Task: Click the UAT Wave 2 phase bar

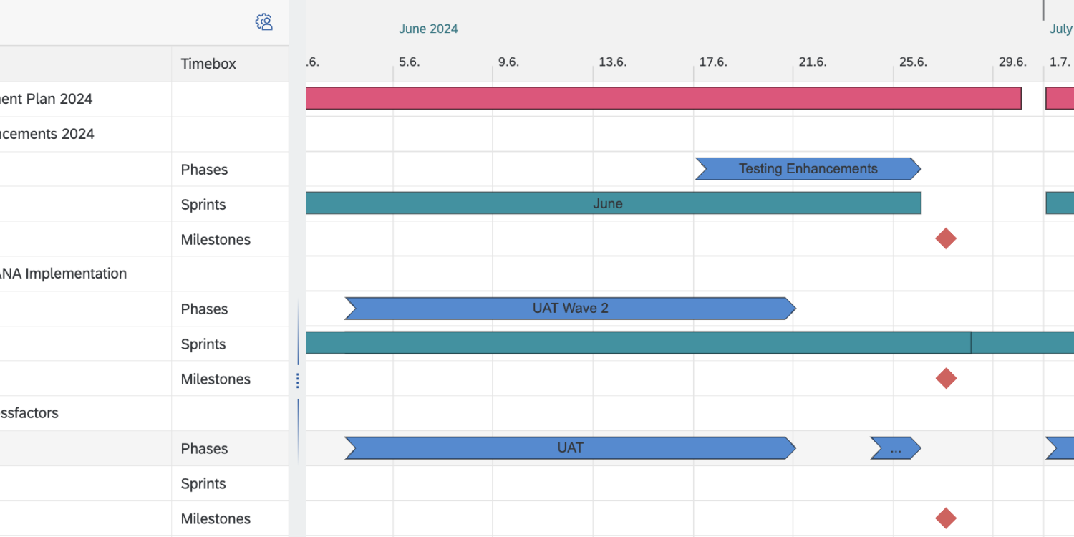Action: click(x=570, y=309)
